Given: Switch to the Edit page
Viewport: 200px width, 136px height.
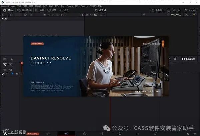Looking at the screenshot, I should pos(84,134).
